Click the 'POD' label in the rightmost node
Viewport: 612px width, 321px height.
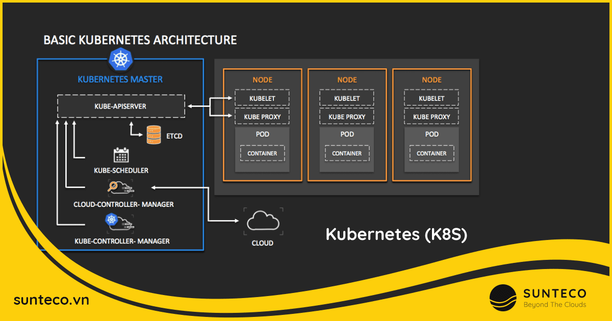point(431,135)
